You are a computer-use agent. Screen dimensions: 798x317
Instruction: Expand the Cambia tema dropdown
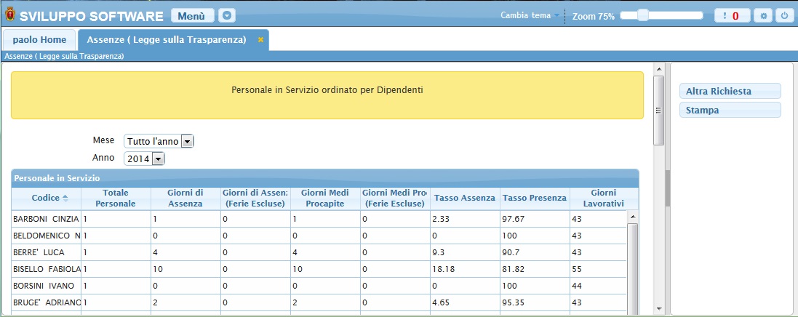click(x=557, y=15)
